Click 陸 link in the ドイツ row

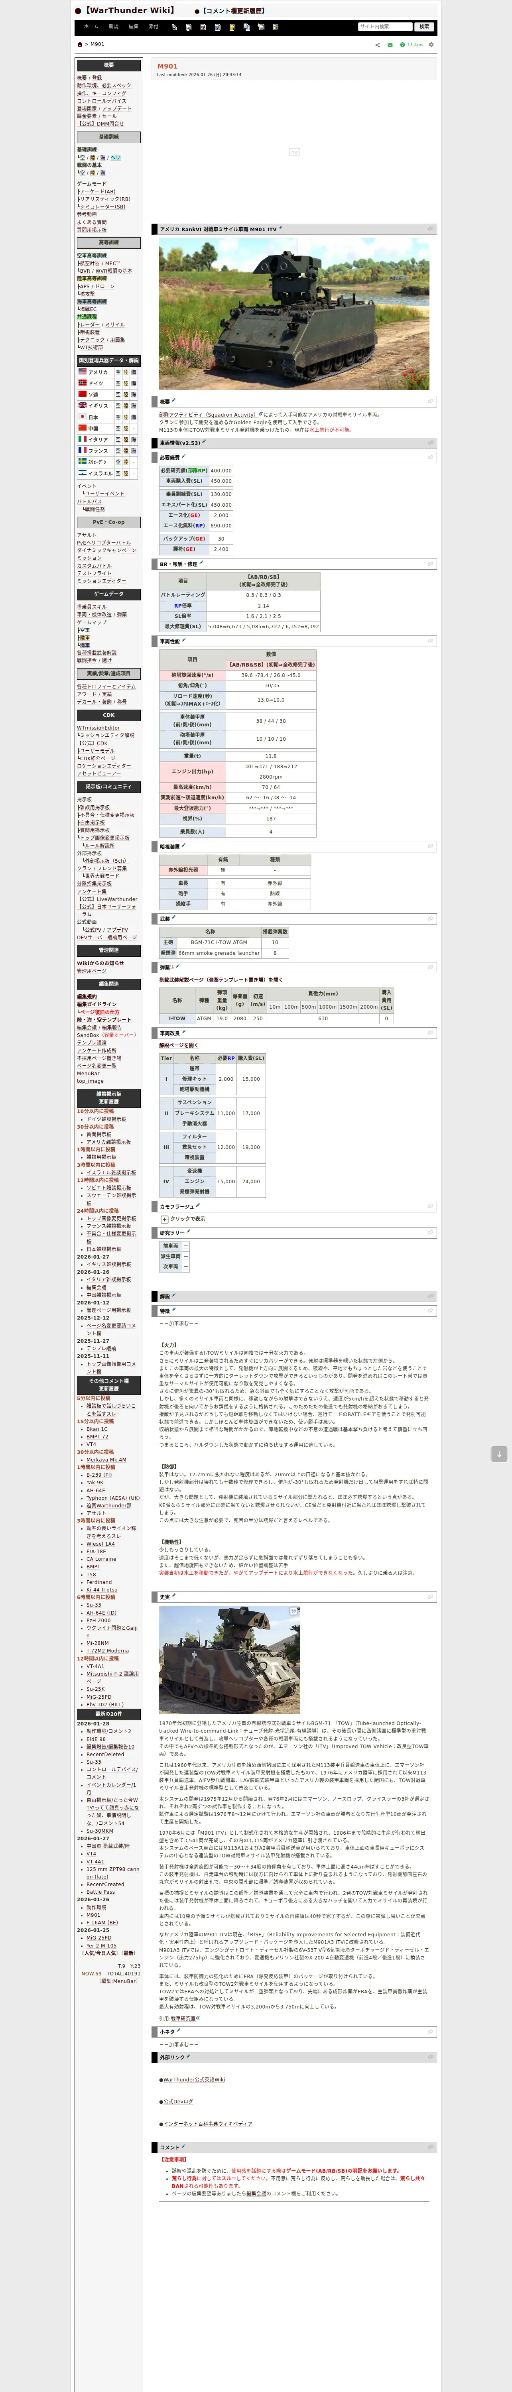126,383
